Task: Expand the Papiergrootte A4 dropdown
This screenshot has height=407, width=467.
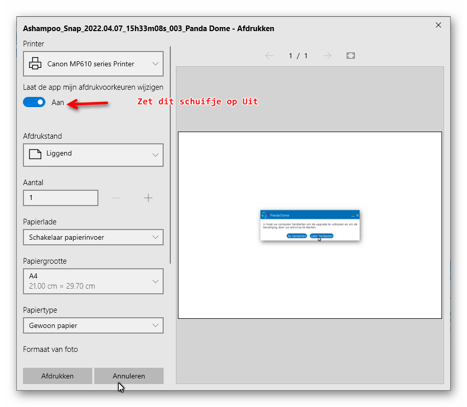Action: [x=93, y=281]
